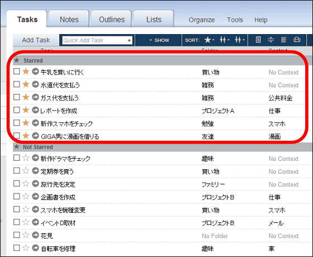Screen dimensions: 313x257
Task: Star the 定期券を買う task
Action: [x=26, y=170]
